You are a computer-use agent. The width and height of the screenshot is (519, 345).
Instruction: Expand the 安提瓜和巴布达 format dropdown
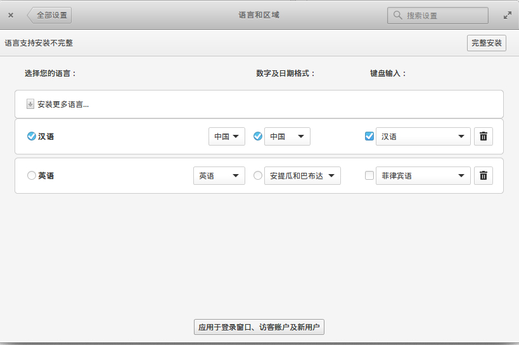coord(302,175)
